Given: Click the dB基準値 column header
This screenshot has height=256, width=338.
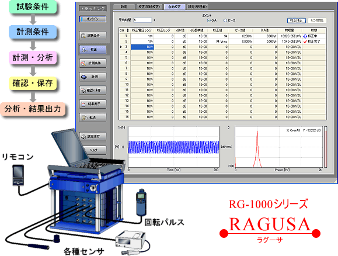Looking at the screenshot, I should click(197, 30).
